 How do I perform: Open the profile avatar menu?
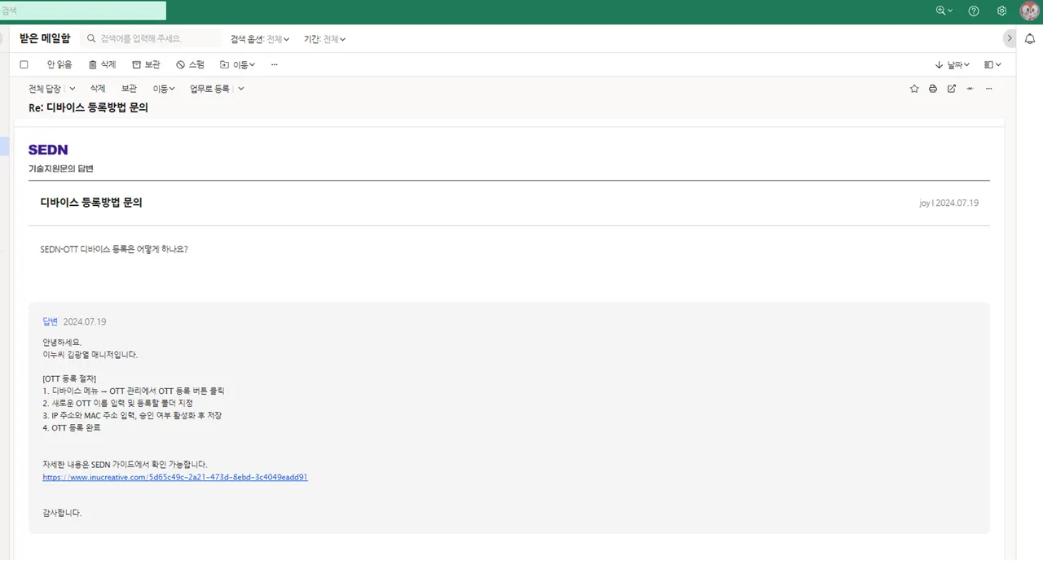pos(1030,11)
